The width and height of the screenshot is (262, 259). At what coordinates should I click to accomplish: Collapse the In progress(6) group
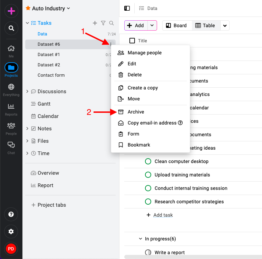pyautogui.click(x=140, y=239)
